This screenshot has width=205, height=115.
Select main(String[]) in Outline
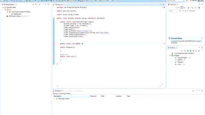pos(182,57)
